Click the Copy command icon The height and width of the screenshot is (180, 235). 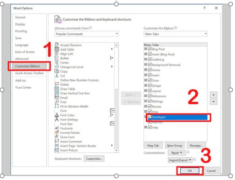click(x=57, y=71)
